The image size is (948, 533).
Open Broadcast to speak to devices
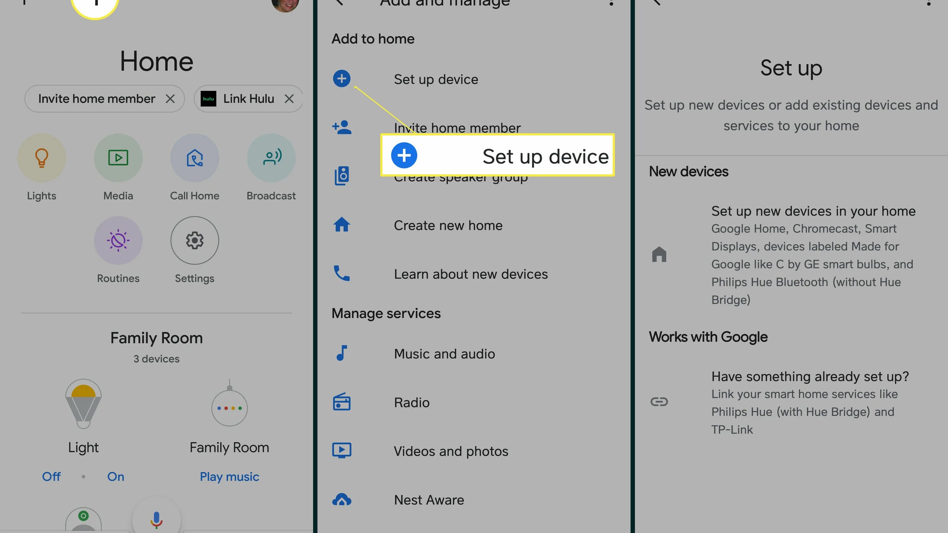click(x=271, y=157)
